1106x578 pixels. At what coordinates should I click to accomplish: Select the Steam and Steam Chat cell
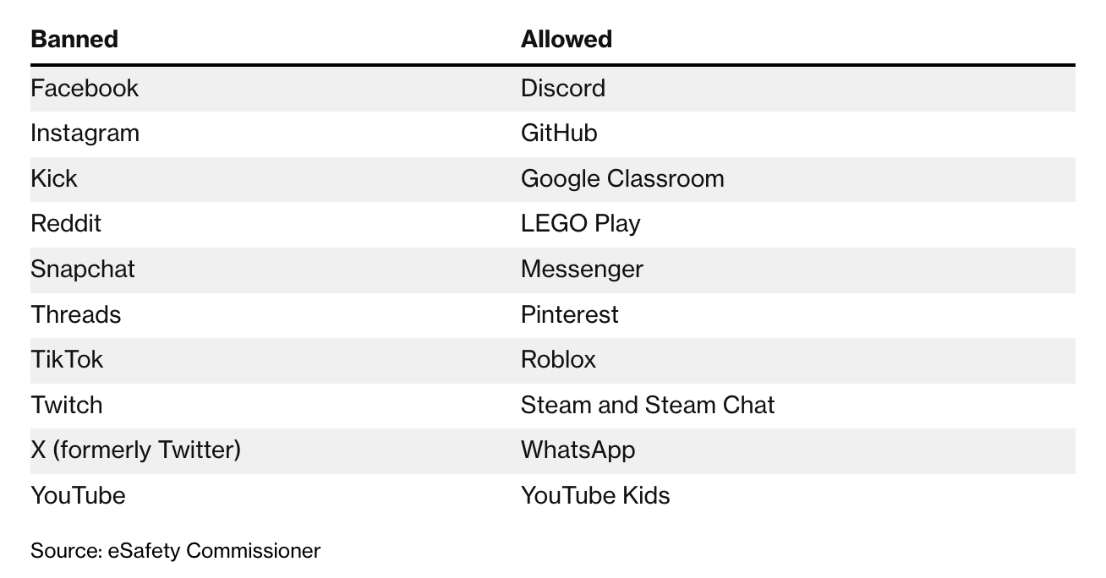click(648, 405)
